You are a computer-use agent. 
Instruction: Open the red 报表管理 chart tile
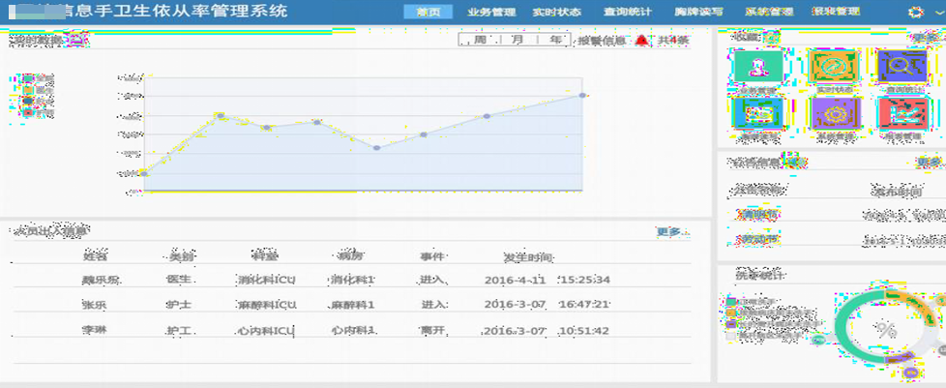coord(902,114)
